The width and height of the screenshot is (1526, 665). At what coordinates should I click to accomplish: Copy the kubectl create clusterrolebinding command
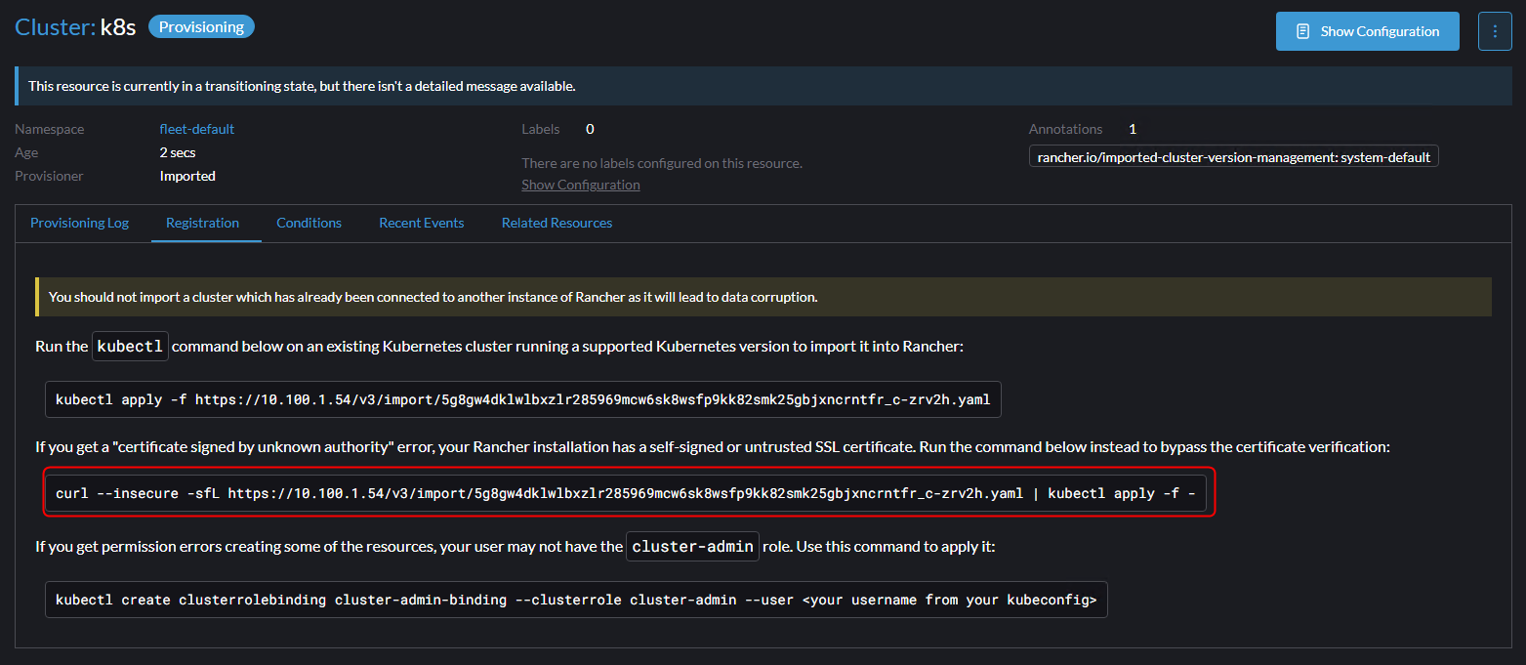pyautogui.click(x=575, y=600)
